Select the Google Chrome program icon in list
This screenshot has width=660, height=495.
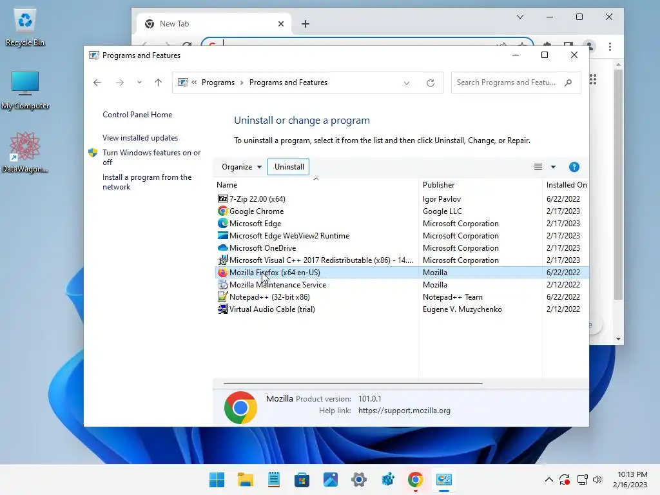point(222,211)
